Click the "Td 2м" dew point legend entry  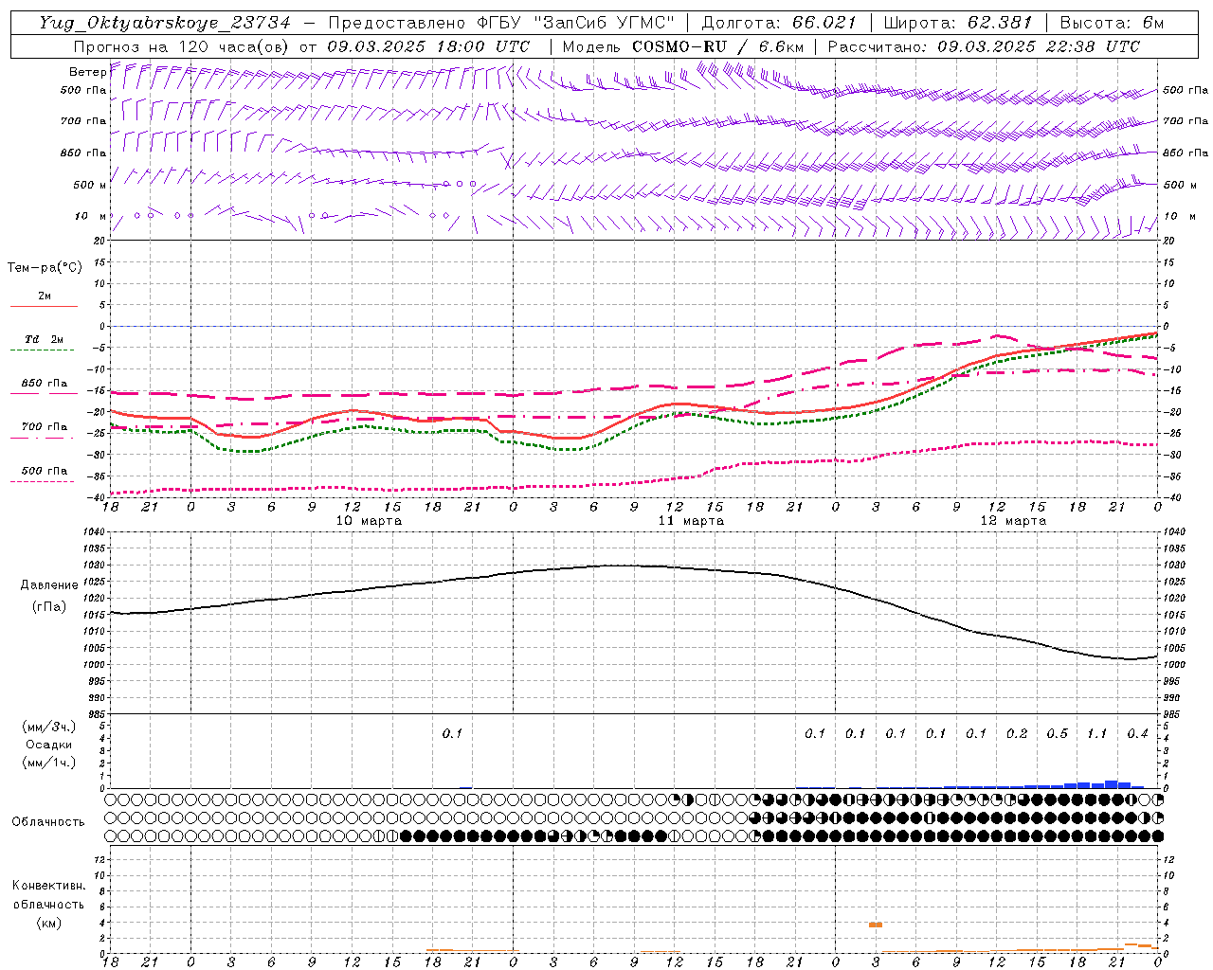(45, 339)
